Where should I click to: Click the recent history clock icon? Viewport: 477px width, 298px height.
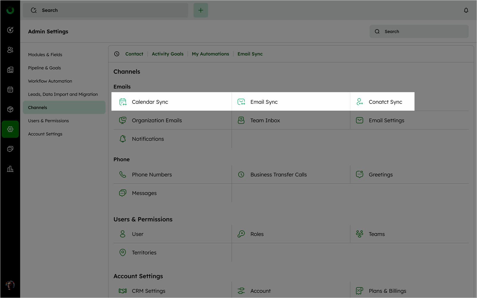pyautogui.click(x=117, y=54)
